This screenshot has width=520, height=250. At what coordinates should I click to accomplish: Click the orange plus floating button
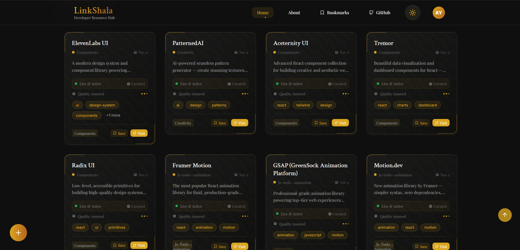pos(18,233)
